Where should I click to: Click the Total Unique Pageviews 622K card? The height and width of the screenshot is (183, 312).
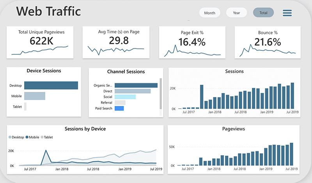pos(40,42)
